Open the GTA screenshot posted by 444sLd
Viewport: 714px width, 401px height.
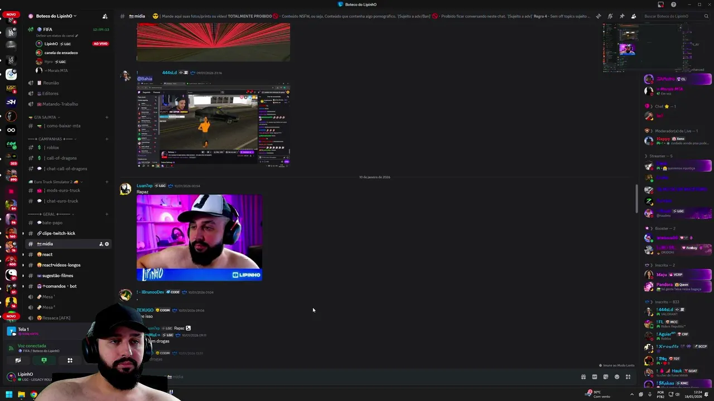coord(213,126)
